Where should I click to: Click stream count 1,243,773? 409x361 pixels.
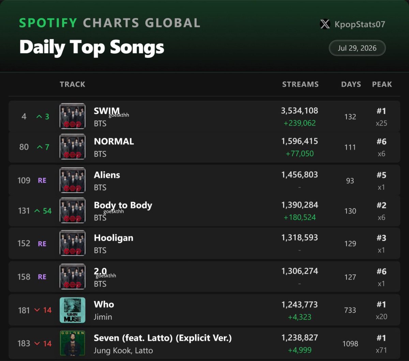[x=300, y=304]
